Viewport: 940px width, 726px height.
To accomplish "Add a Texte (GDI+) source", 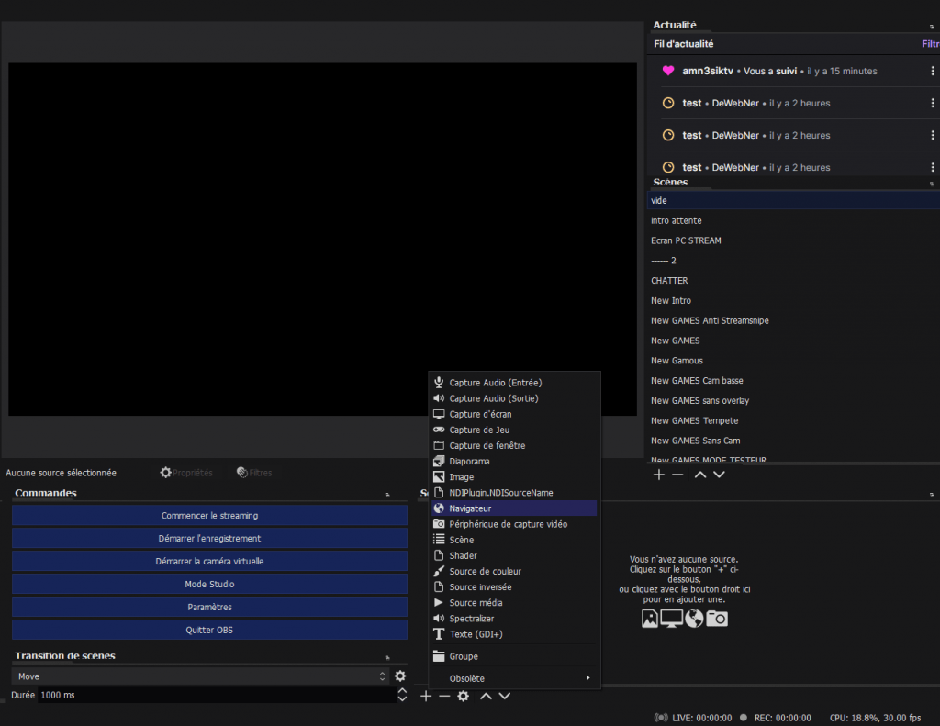I will pos(476,634).
